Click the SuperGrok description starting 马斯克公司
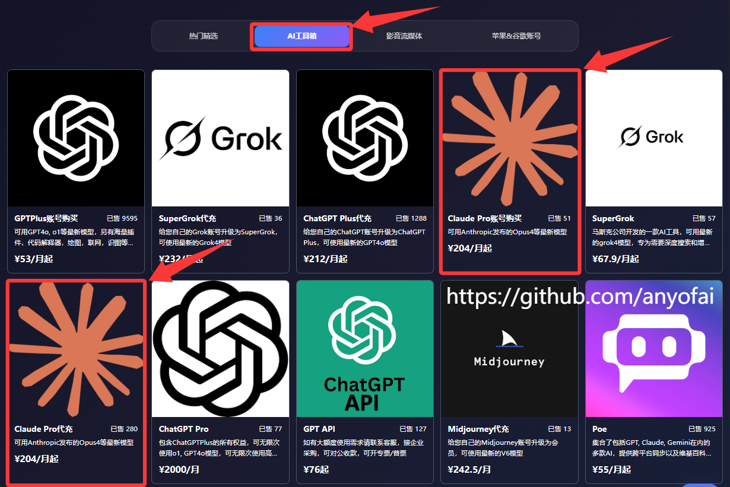The width and height of the screenshot is (730, 487). [x=652, y=237]
